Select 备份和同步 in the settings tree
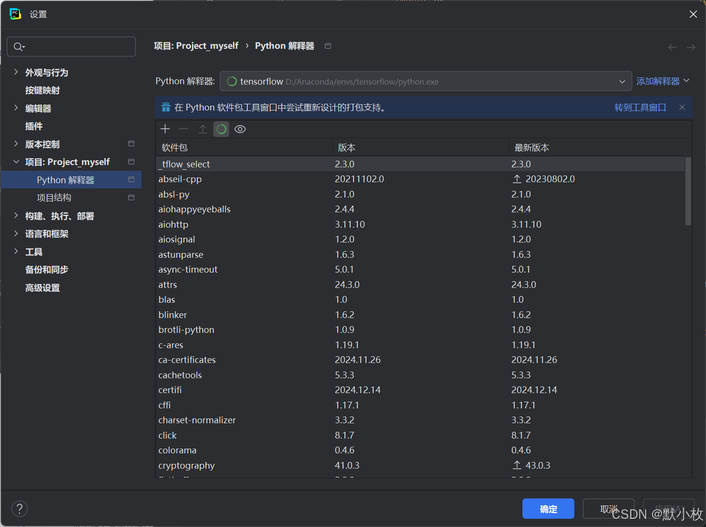Screen dimensions: 706x527 (x=47, y=270)
